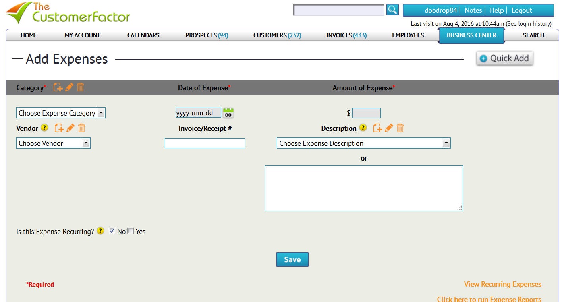Click the magnifying glass search icon
562x302 pixels.
(392, 10)
